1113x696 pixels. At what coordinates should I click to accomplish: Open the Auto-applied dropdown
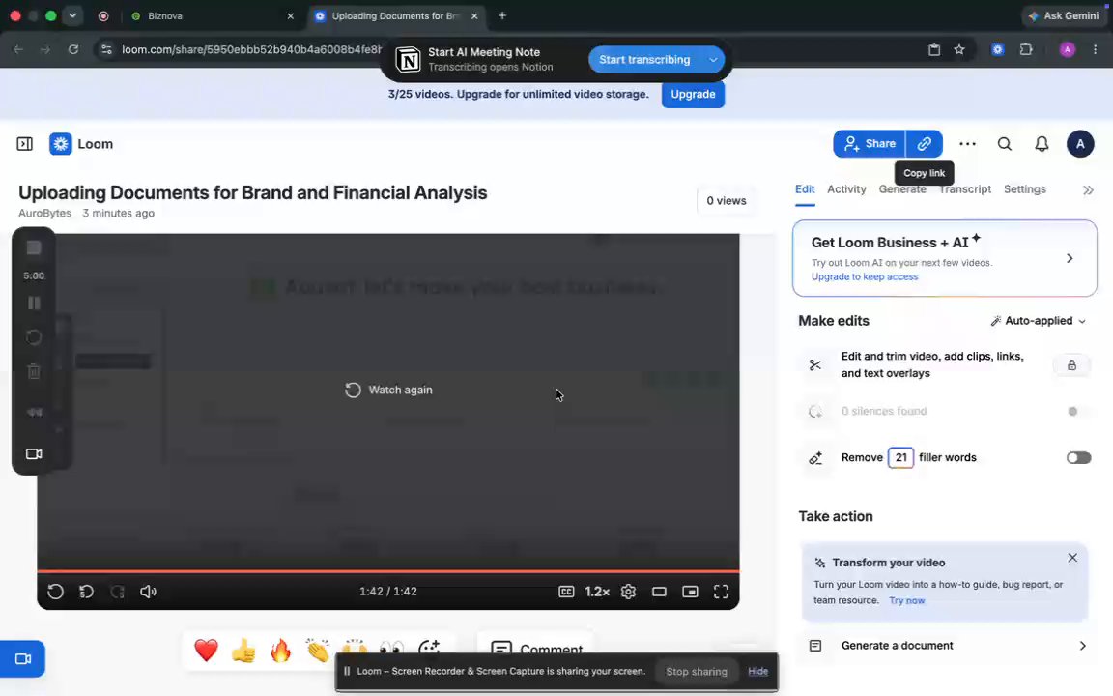[x=1039, y=321]
